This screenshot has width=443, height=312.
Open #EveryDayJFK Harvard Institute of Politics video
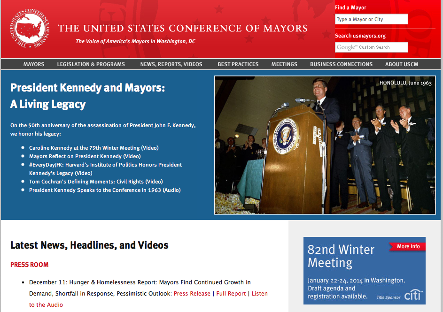pyautogui.click(x=105, y=169)
